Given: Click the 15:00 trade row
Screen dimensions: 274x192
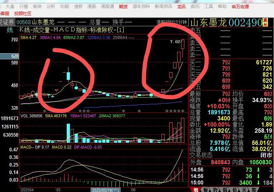Looking at the screenshot, I should pyautogui.click(x=231, y=183).
